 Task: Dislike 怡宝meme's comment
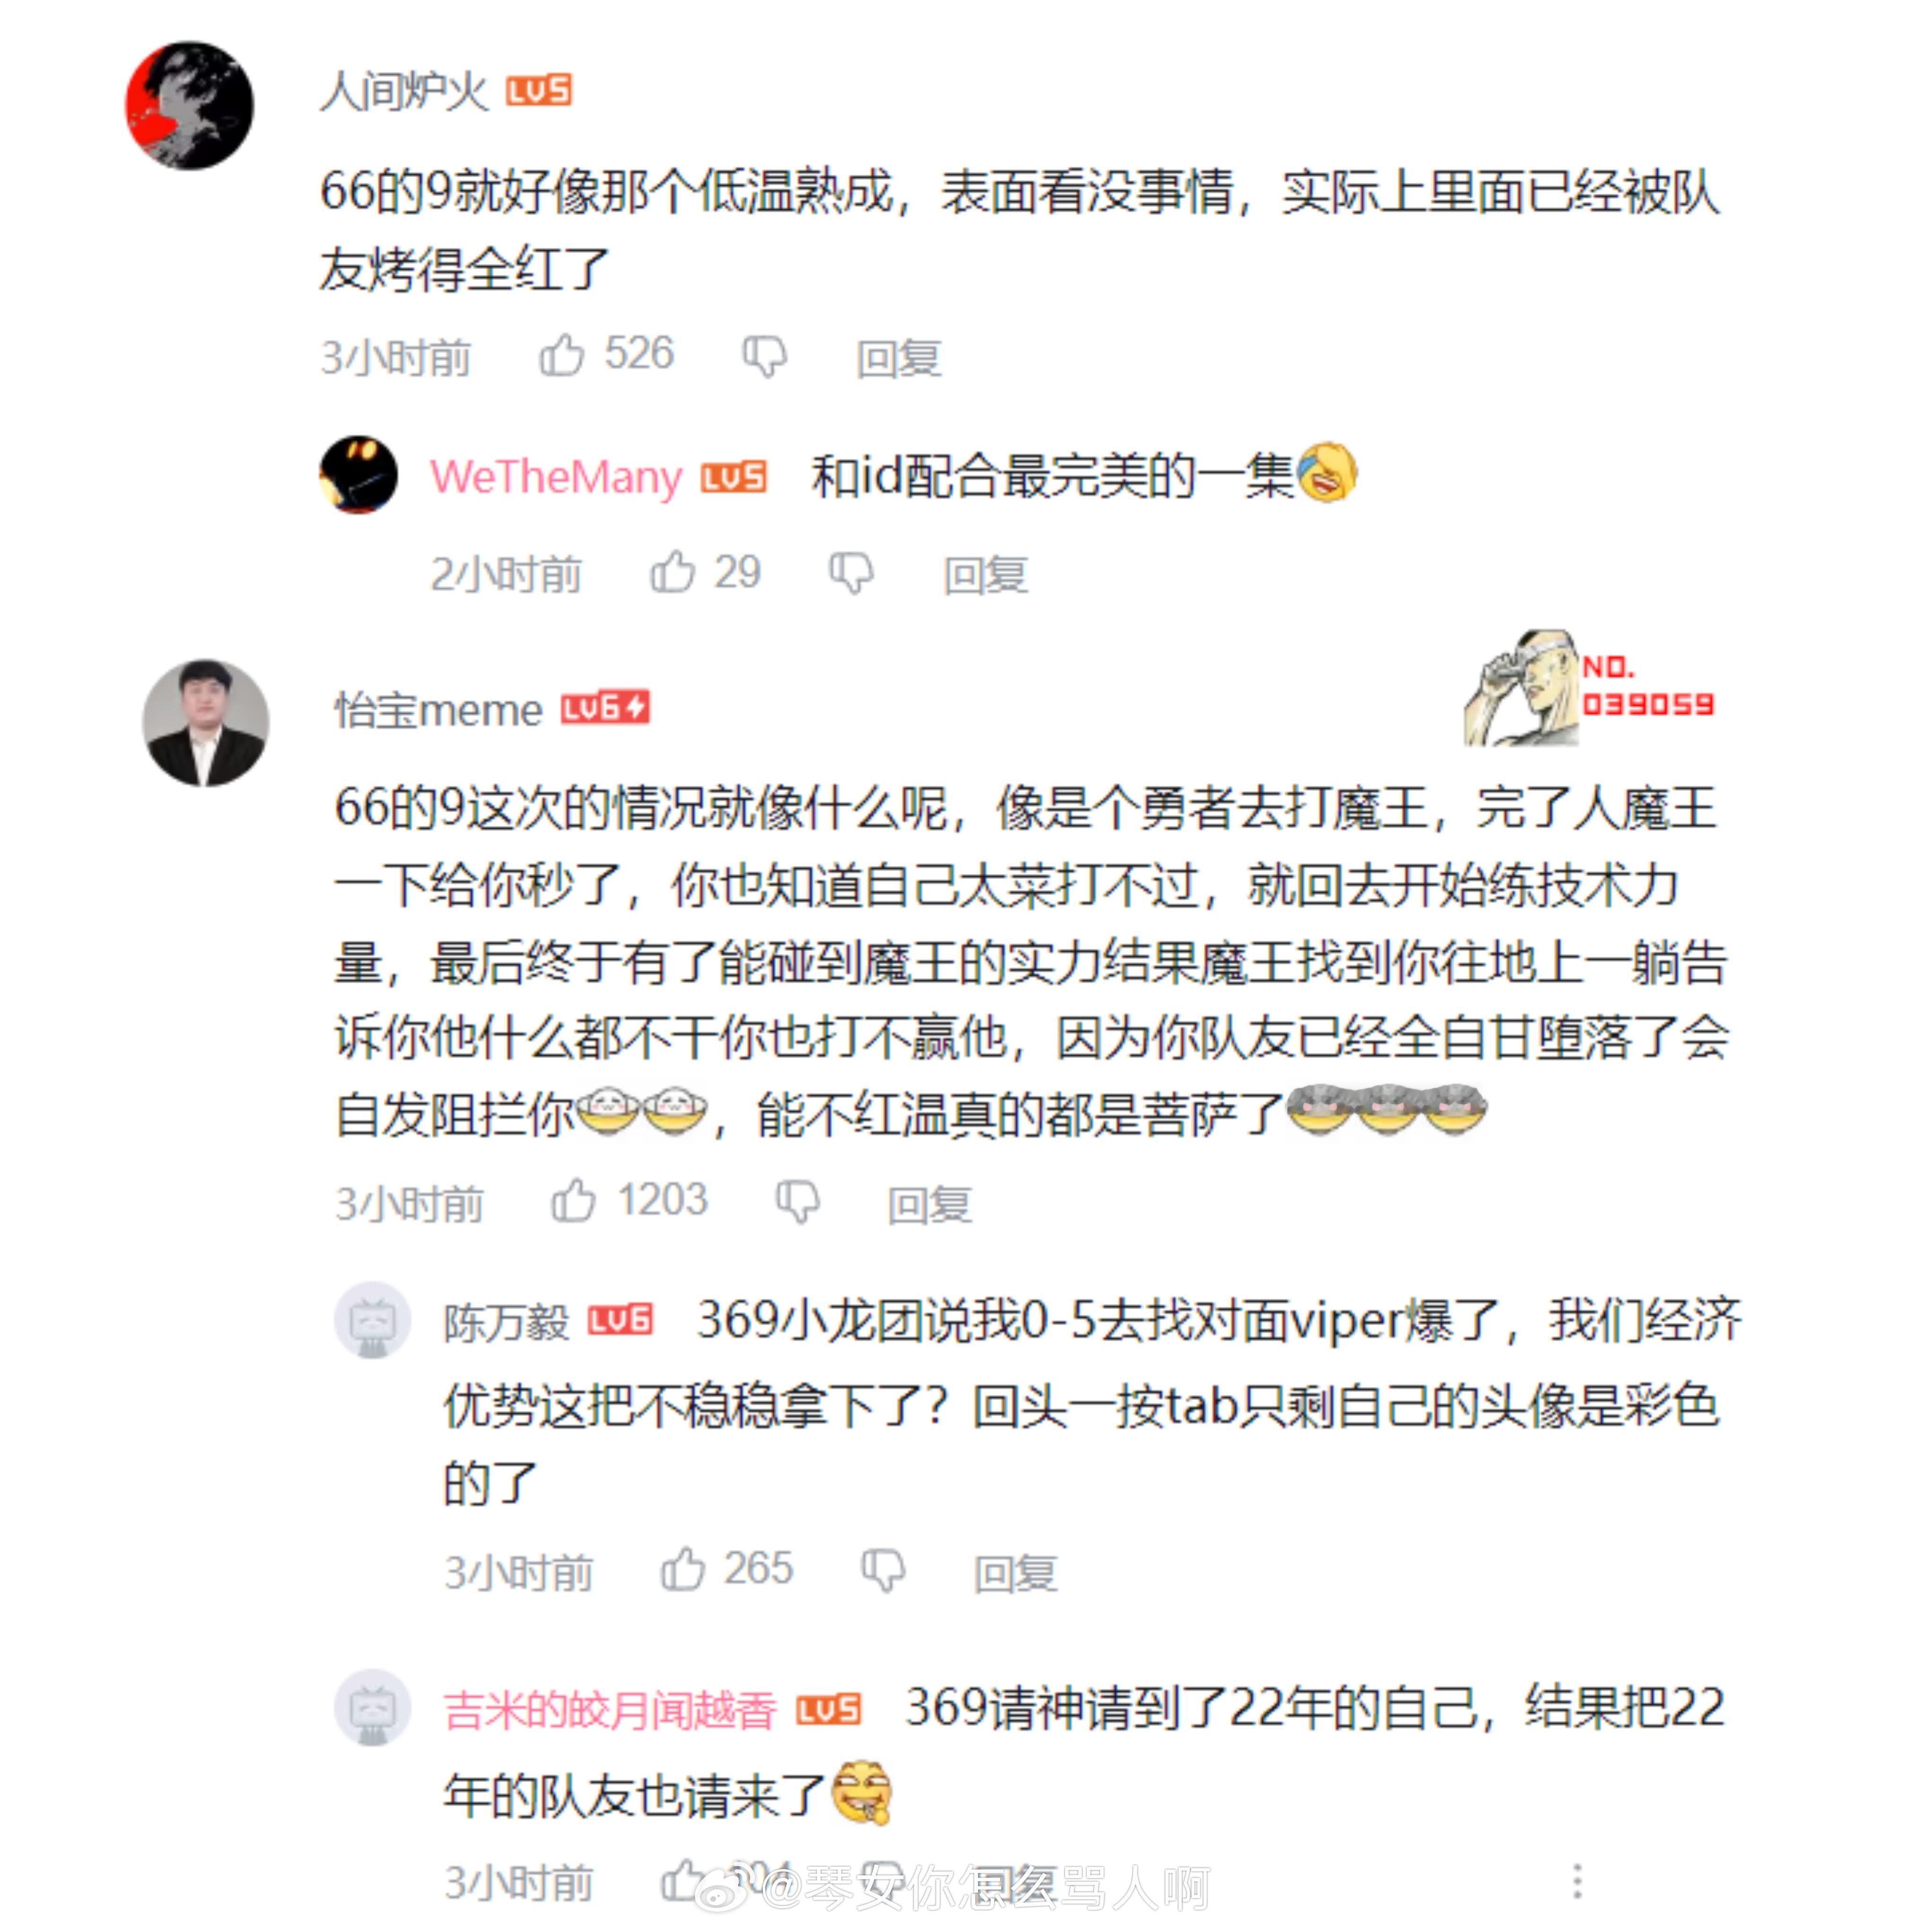tap(798, 1202)
